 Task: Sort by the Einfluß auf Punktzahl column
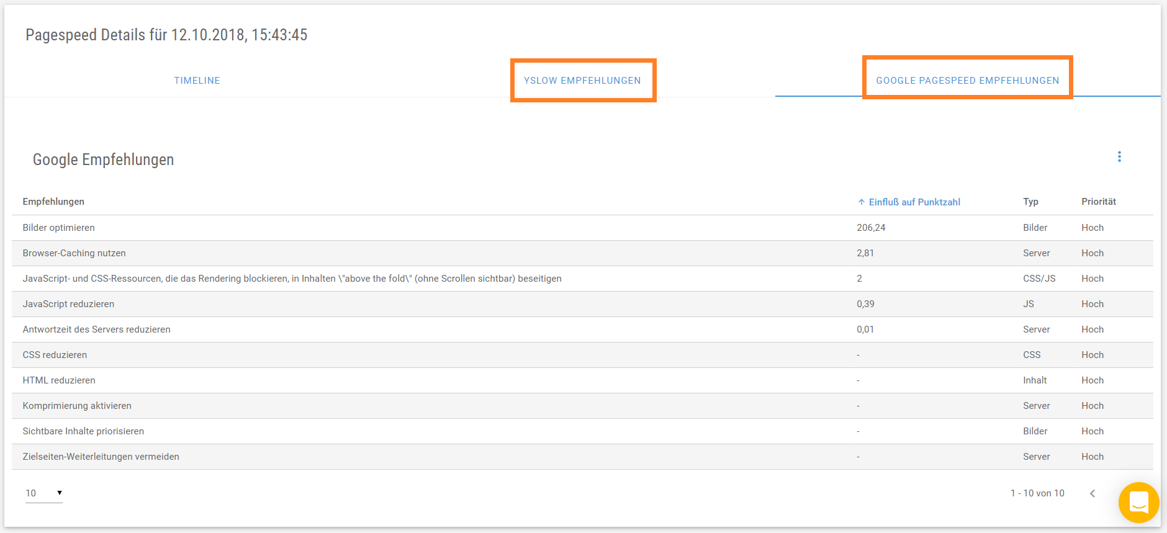914,202
